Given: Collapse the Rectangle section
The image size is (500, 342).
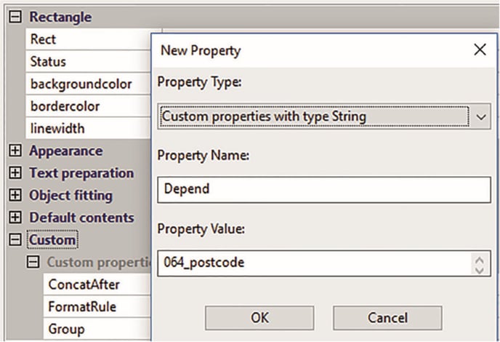Looking at the screenshot, I should (15, 17).
